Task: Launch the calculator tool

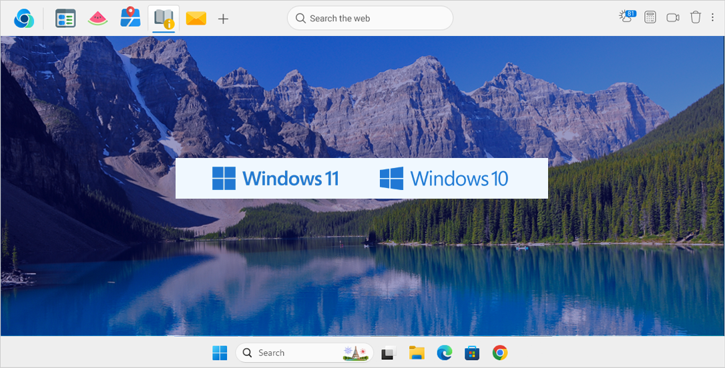Action: 650,18
